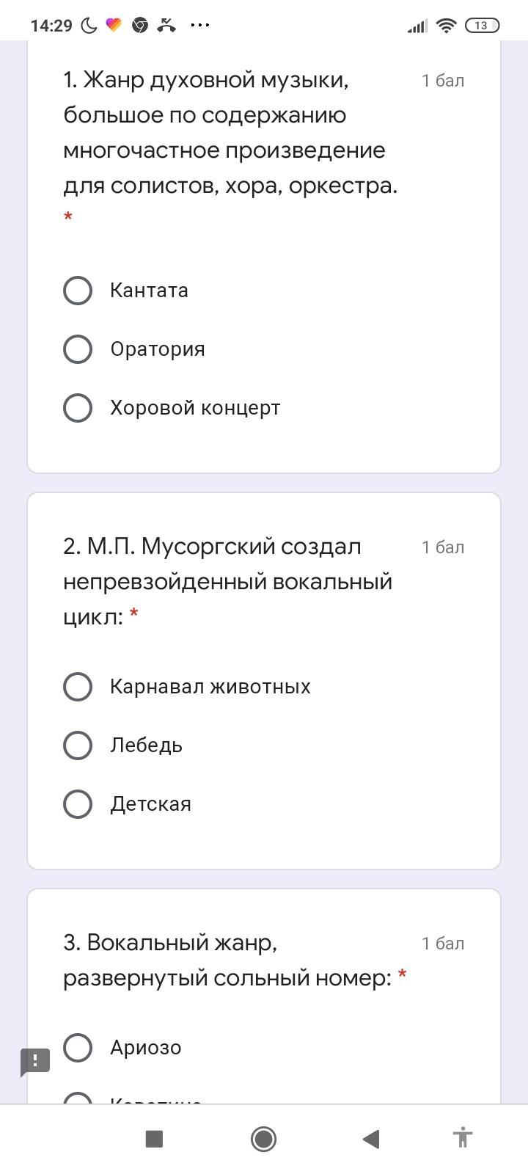The height and width of the screenshot is (1174, 528).
Task: Tap the missed call status icon
Action: pyautogui.click(x=166, y=26)
